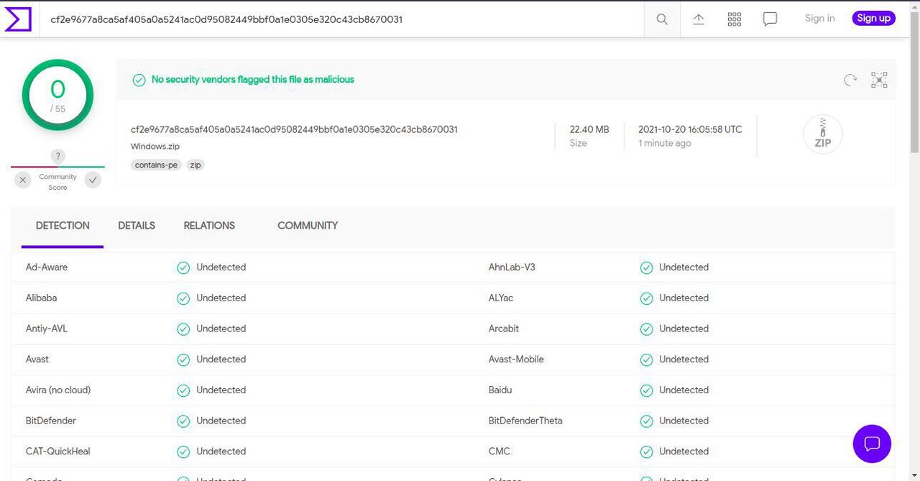Click the Community Score label
Screen dimensions: 920x481
tap(57, 182)
